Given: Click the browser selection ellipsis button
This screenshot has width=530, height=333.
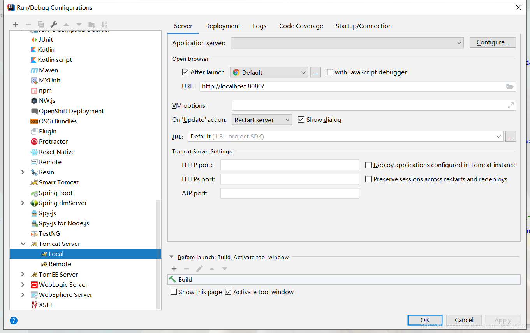Looking at the screenshot, I should pyautogui.click(x=315, y=72).
